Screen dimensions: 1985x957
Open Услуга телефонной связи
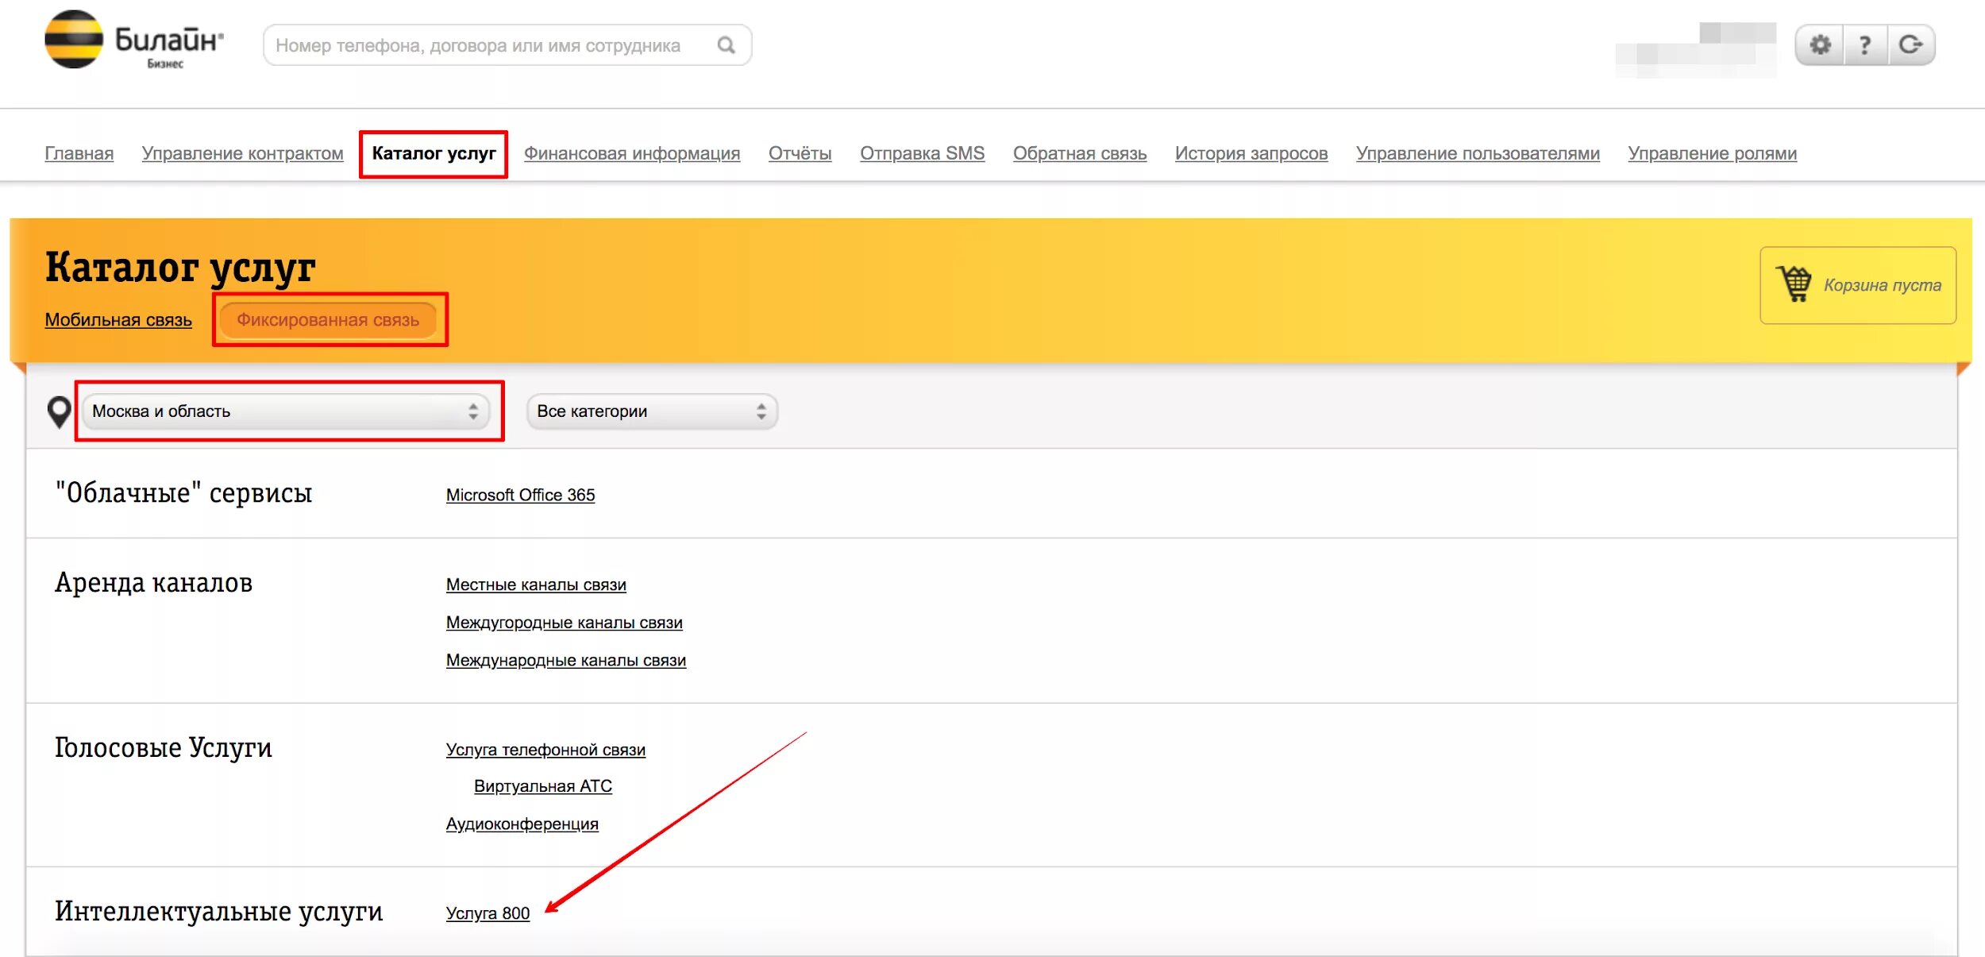point(545,750)
